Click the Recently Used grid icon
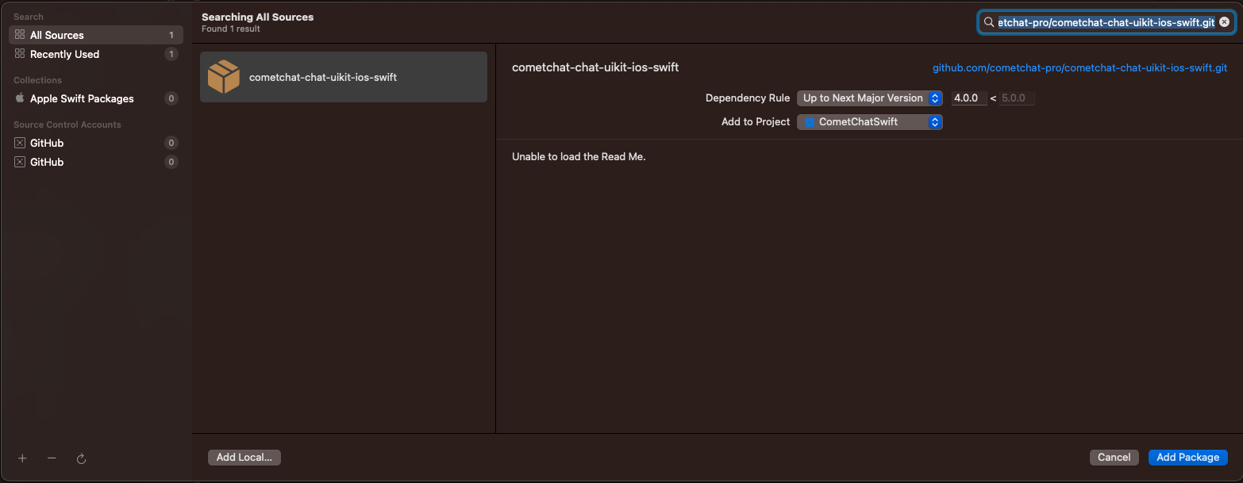Screen dimensions: 1243x483 coord(20,54)
